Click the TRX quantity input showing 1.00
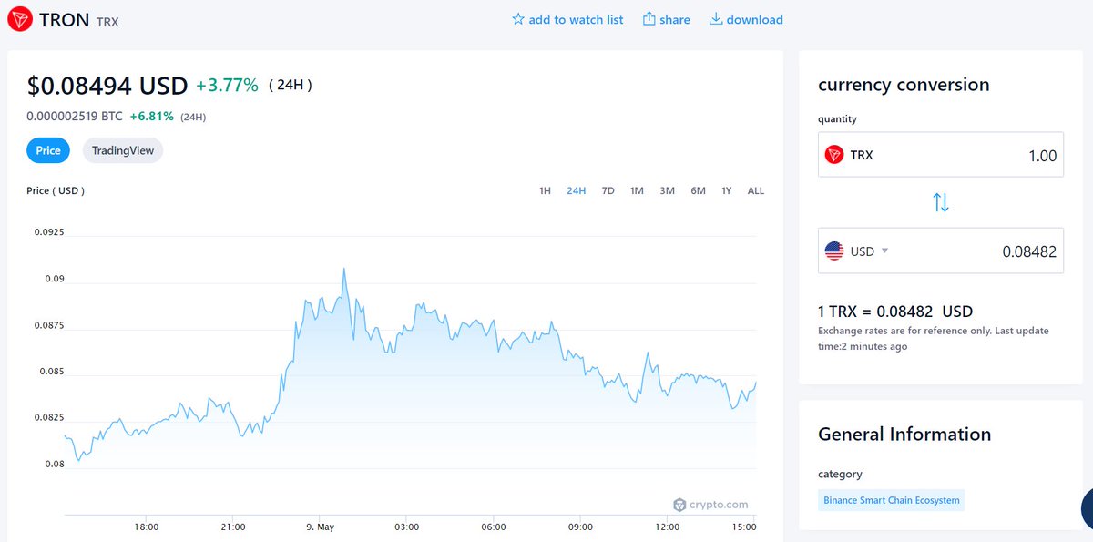The image size is (1093, 542). [941, 156]
